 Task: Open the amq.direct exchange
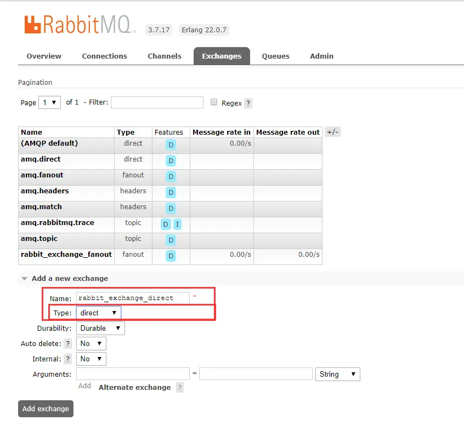click(x=41, y=159)
